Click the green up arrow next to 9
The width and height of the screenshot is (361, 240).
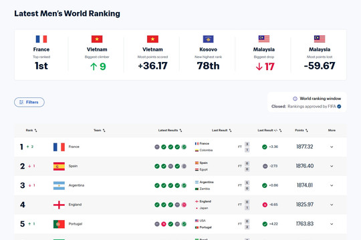click(94, 67)
